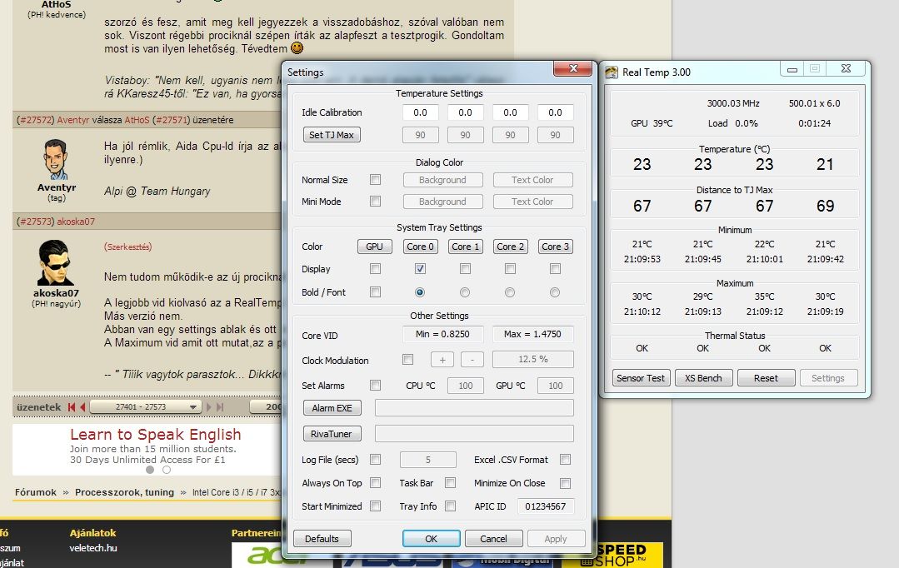Go to previous forum page arrow
899x568 pixels.
(82, 407)
